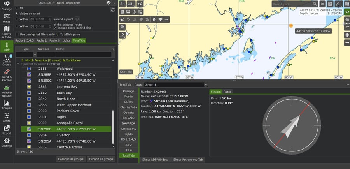Viewport: 350px width, 169px height.
Task: Adjust selected-route distance stepper
Action: pyautogui.click(x=50, y=26)
